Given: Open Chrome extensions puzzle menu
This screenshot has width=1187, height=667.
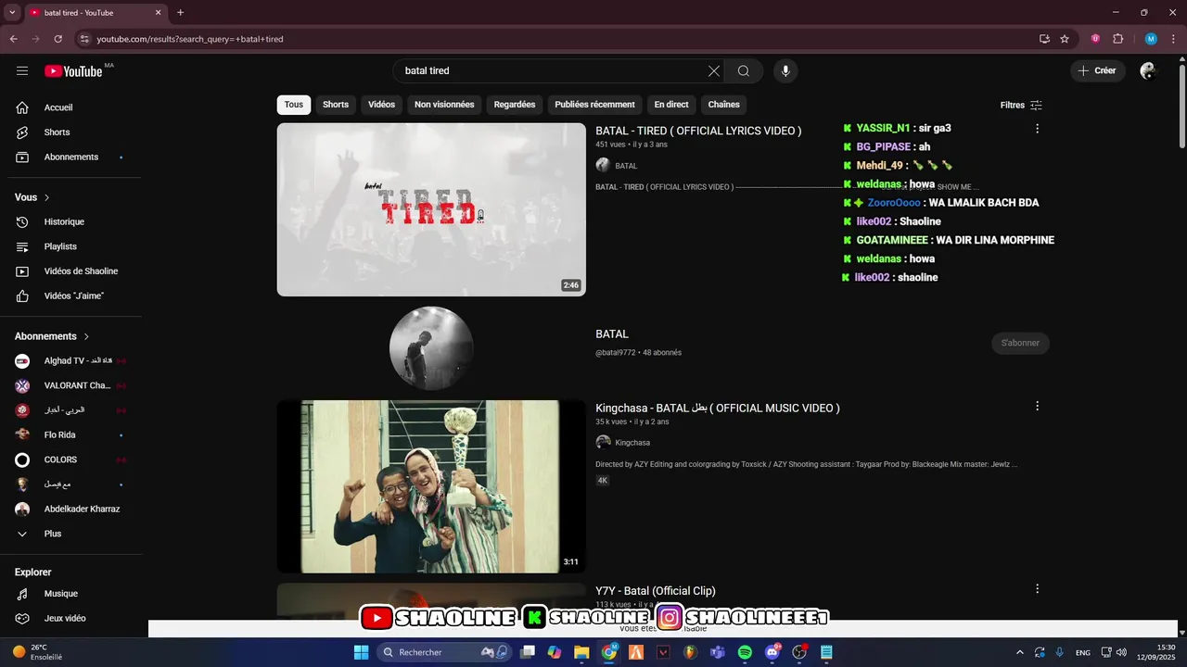Looking at the screenshot, I should [x=1117, y=39].
